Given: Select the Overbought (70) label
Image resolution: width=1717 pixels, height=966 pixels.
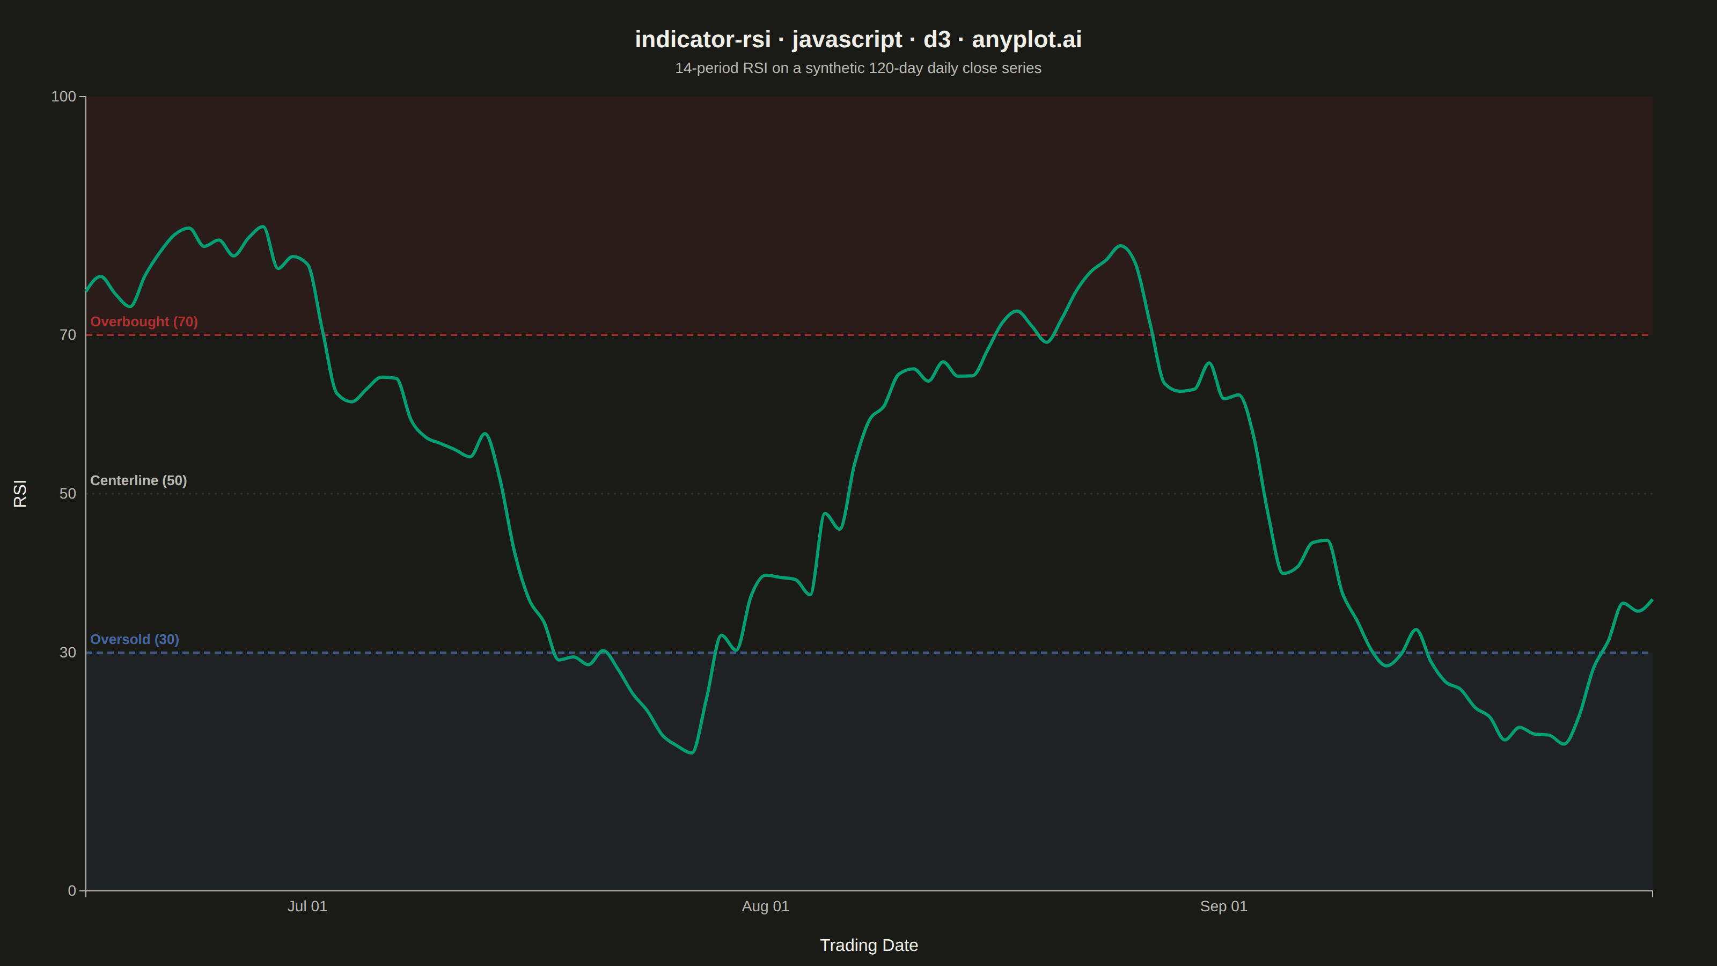Looking at the screenshot, I should [x=144, y=321].
